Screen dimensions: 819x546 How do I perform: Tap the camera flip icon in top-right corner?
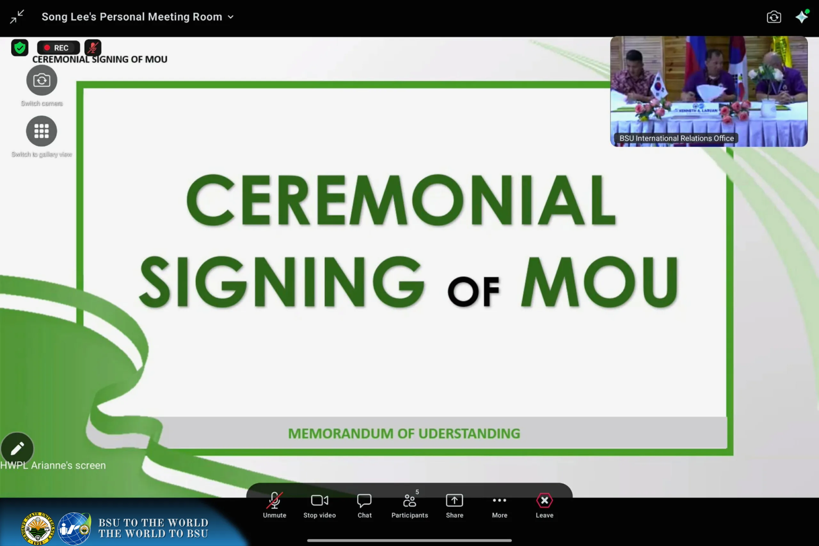click(774, 17)
